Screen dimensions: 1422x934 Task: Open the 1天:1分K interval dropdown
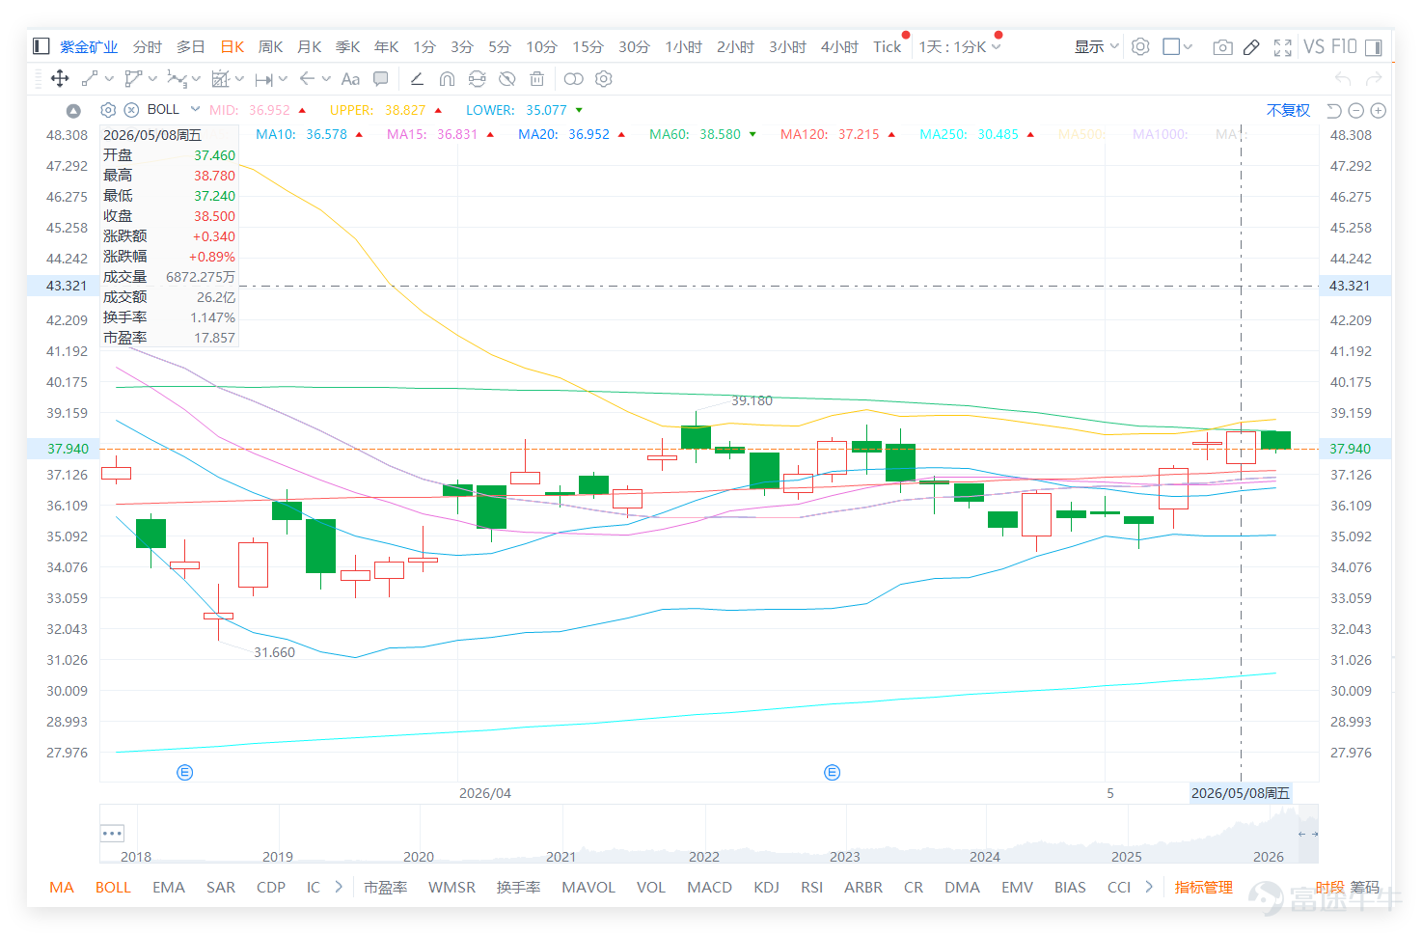(960, 46)
